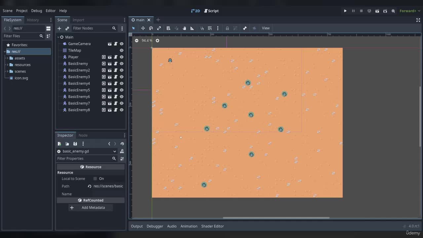Open script attached to Player
The height and width of the screenshot is (238, 423).
coord(116,57)
